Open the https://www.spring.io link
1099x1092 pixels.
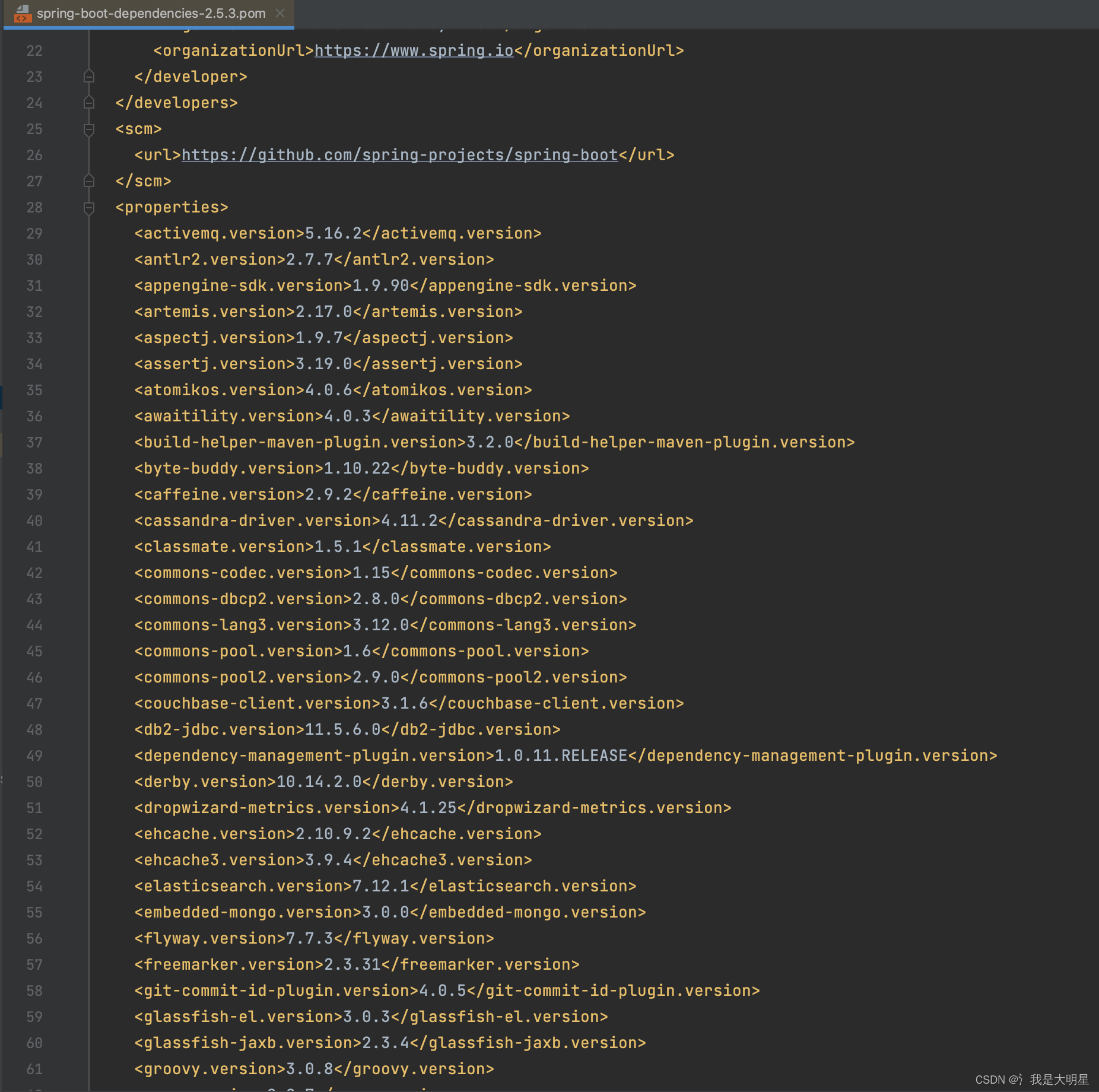pos(414,50)
